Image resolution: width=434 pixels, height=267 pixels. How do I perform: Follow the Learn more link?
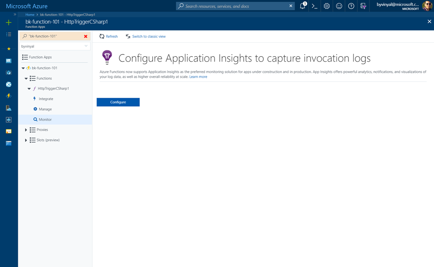tap(198, 77)
